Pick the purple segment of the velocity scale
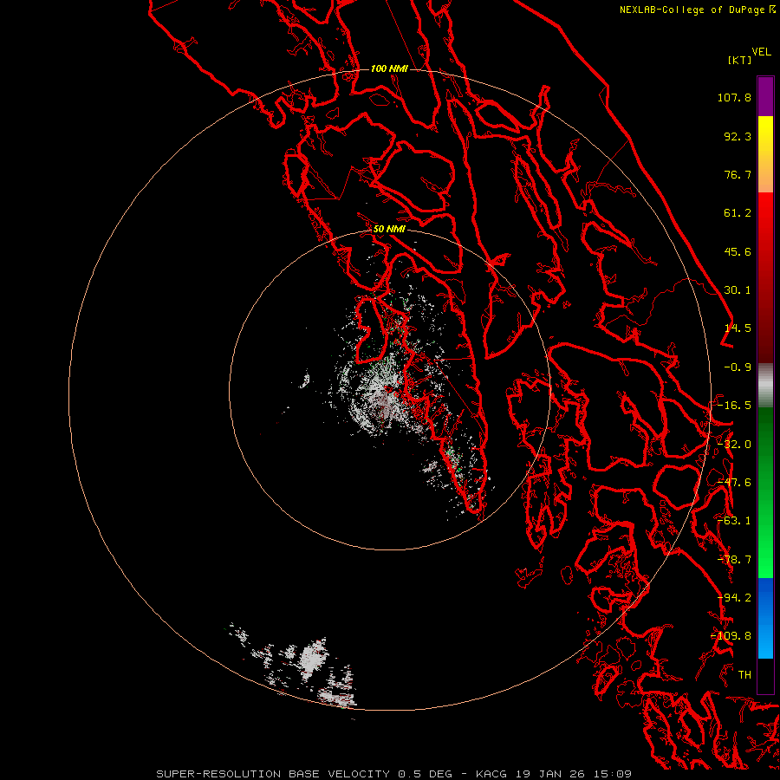Image resolution: width=780 pixels, height=780 pixels. (x=765, y=96)
